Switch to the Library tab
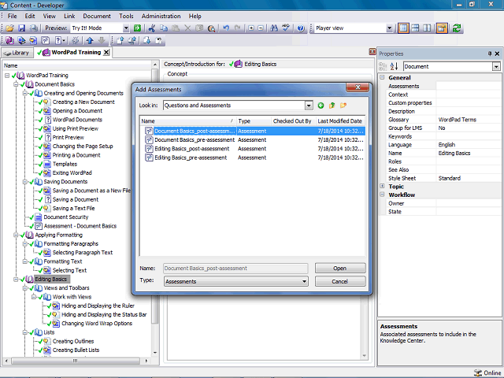 click(17, 53)
